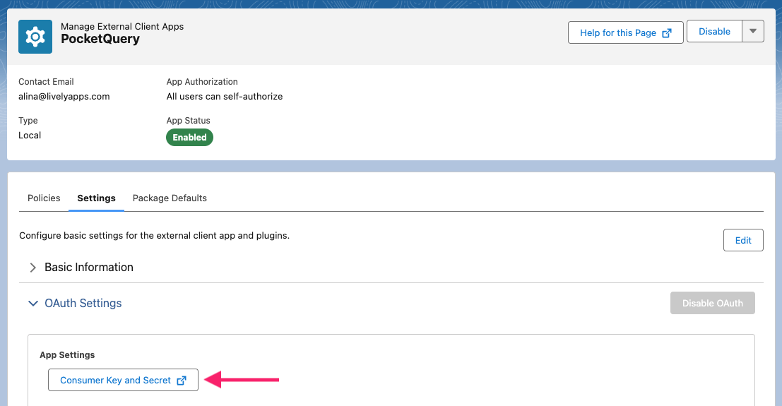Image resolution: width=782 pixels, height=406 pixels.
Task: Click the 'Local' type value
Action: [x=30, y=135]
